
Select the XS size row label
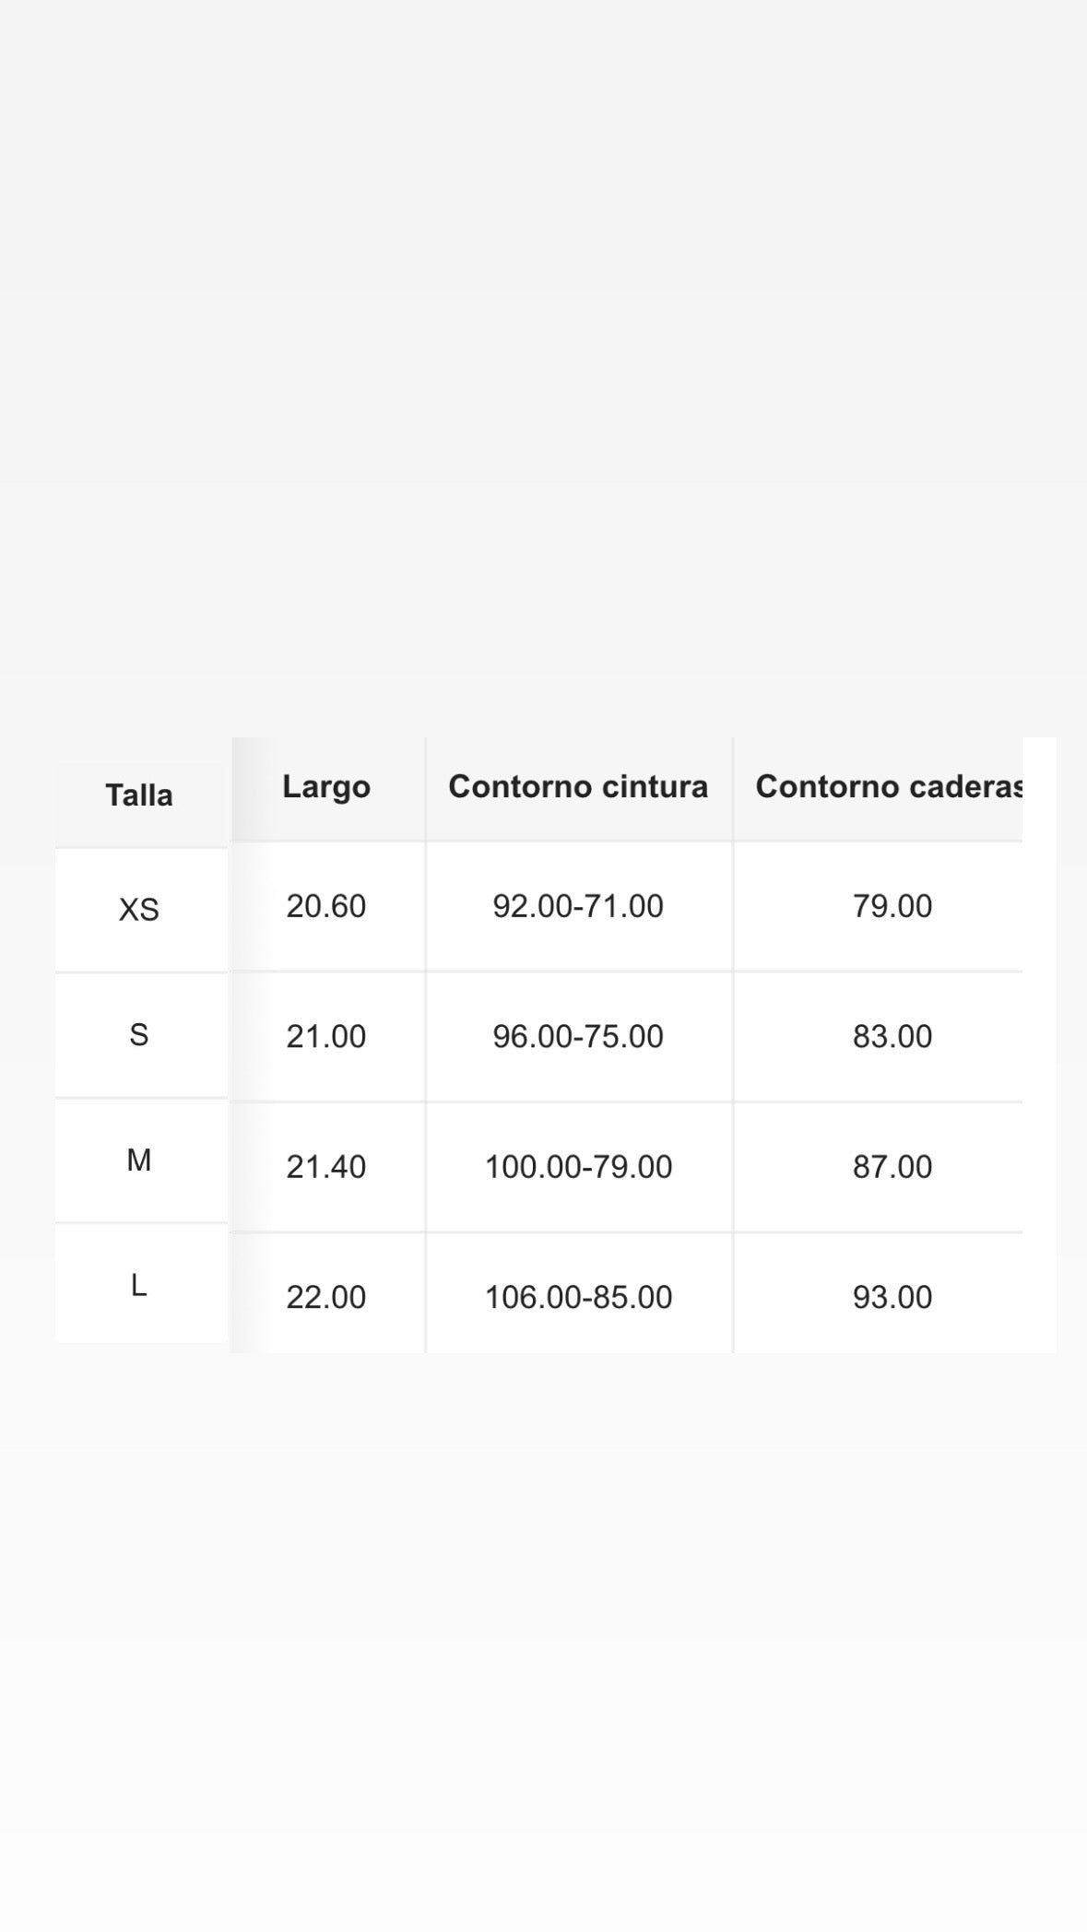(x=139, y=911)
